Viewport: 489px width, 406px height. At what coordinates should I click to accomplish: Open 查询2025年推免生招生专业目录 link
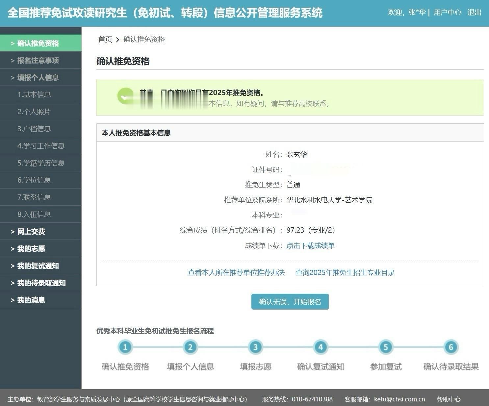(345, 273)
